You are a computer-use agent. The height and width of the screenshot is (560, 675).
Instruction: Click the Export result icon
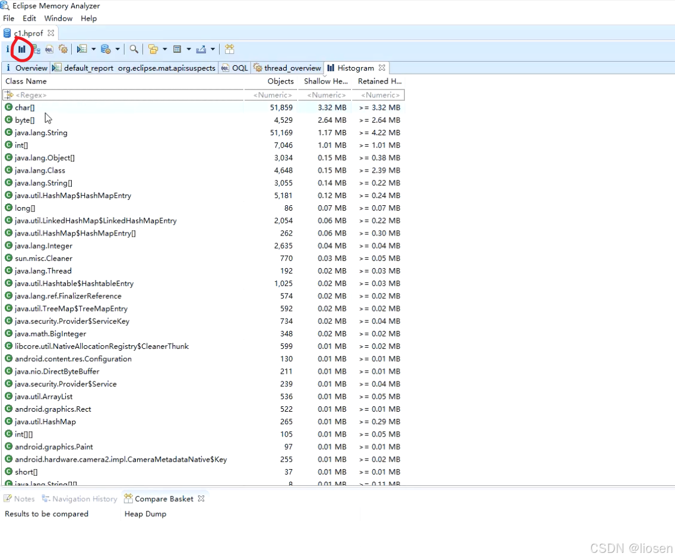click(201, 49)
